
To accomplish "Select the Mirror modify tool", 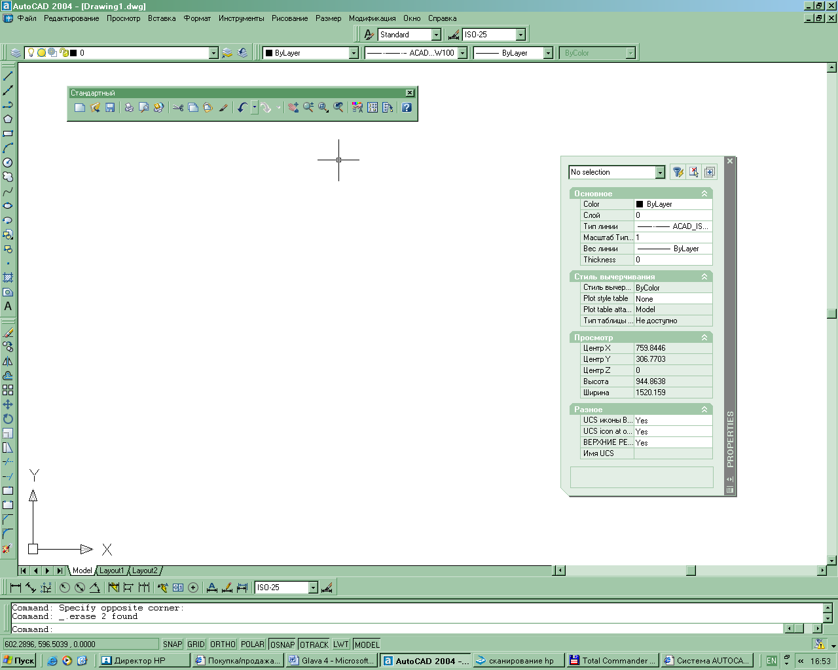I will tap(8, 361).
